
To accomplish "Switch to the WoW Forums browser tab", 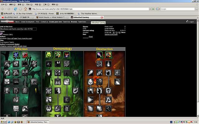I will [x=52, y=17].
